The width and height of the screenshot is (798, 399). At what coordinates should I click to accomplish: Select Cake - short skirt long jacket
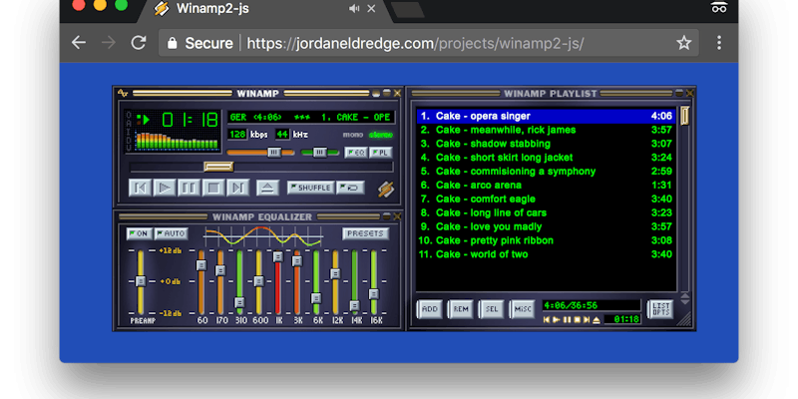click(547, 158)
